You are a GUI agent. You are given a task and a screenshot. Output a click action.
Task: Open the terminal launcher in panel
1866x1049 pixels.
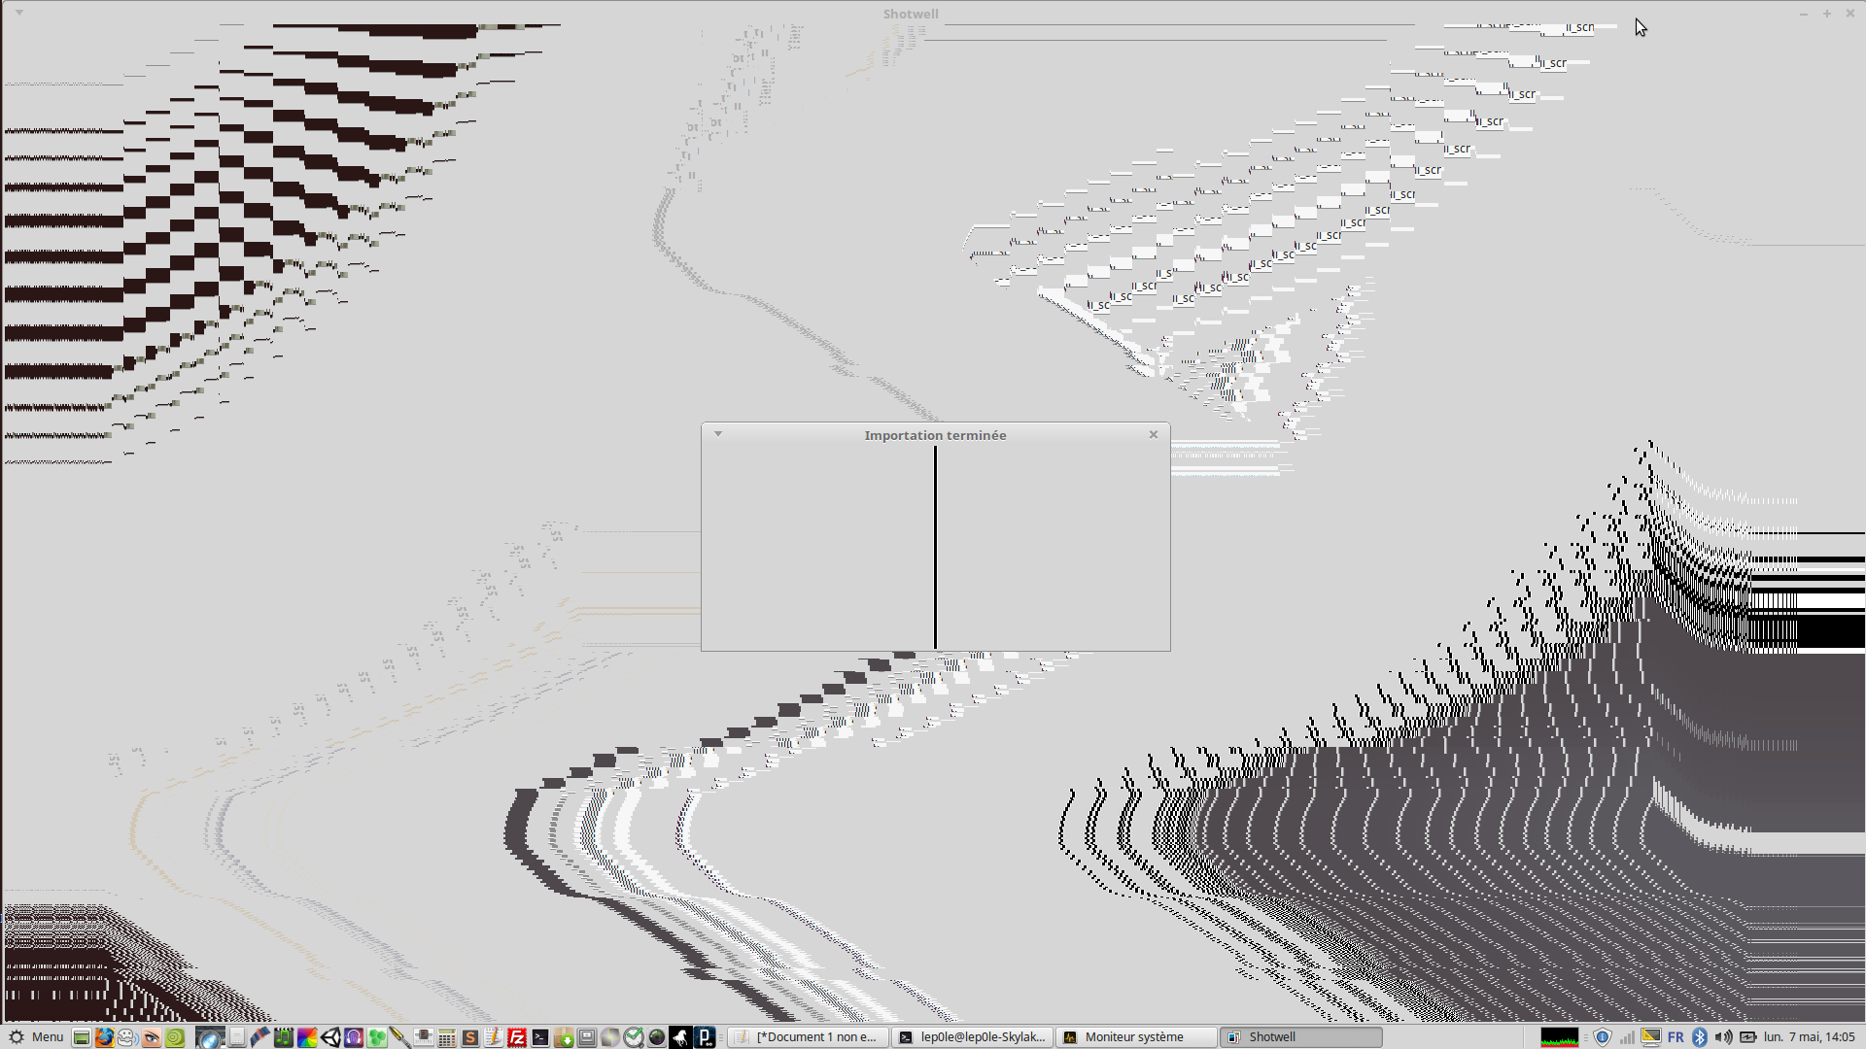(540, 1037)
